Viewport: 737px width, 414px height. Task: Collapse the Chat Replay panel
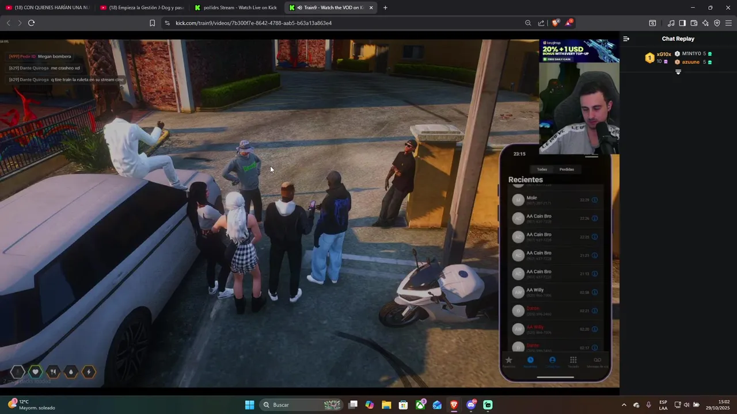point(626,39)
